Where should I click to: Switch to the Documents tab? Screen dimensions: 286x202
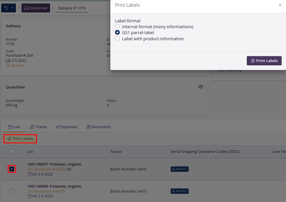click(x=99, y=127)
